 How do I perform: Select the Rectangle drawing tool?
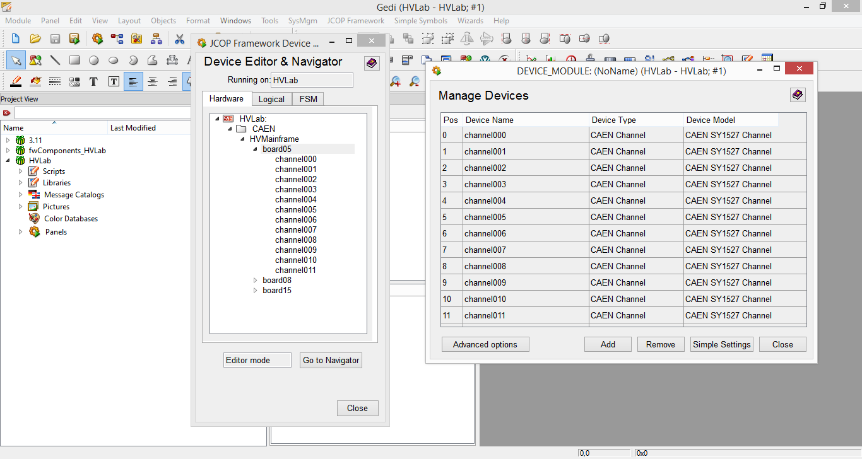pyautogui.click(x=74, y=61)
